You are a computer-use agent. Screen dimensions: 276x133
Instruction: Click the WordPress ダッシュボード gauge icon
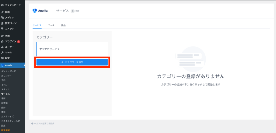(x=2, y=5)
